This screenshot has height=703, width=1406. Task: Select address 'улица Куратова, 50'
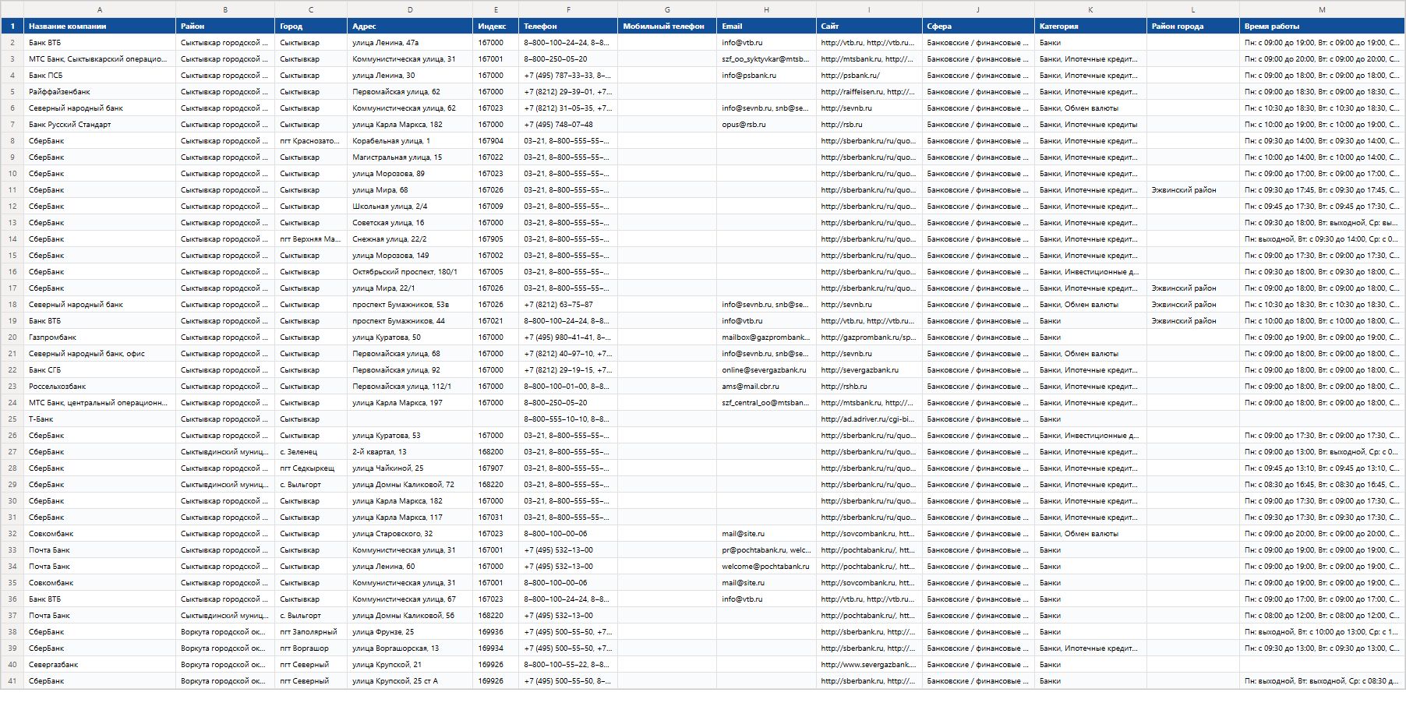410,337
